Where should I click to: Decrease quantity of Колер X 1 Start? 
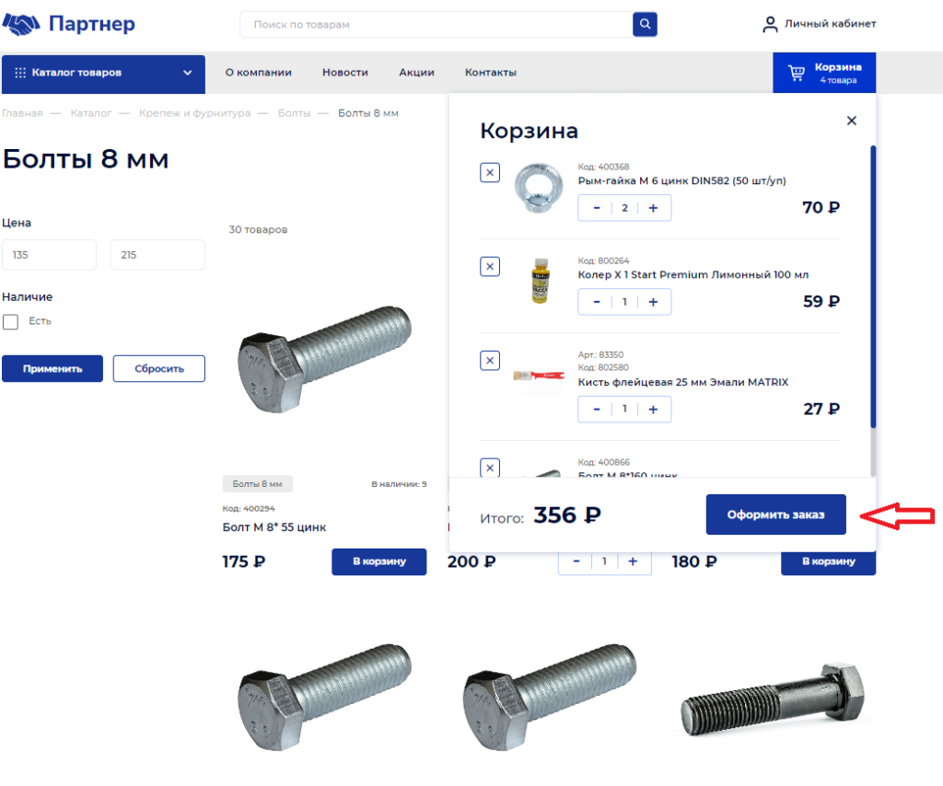(x=597, y=302)
